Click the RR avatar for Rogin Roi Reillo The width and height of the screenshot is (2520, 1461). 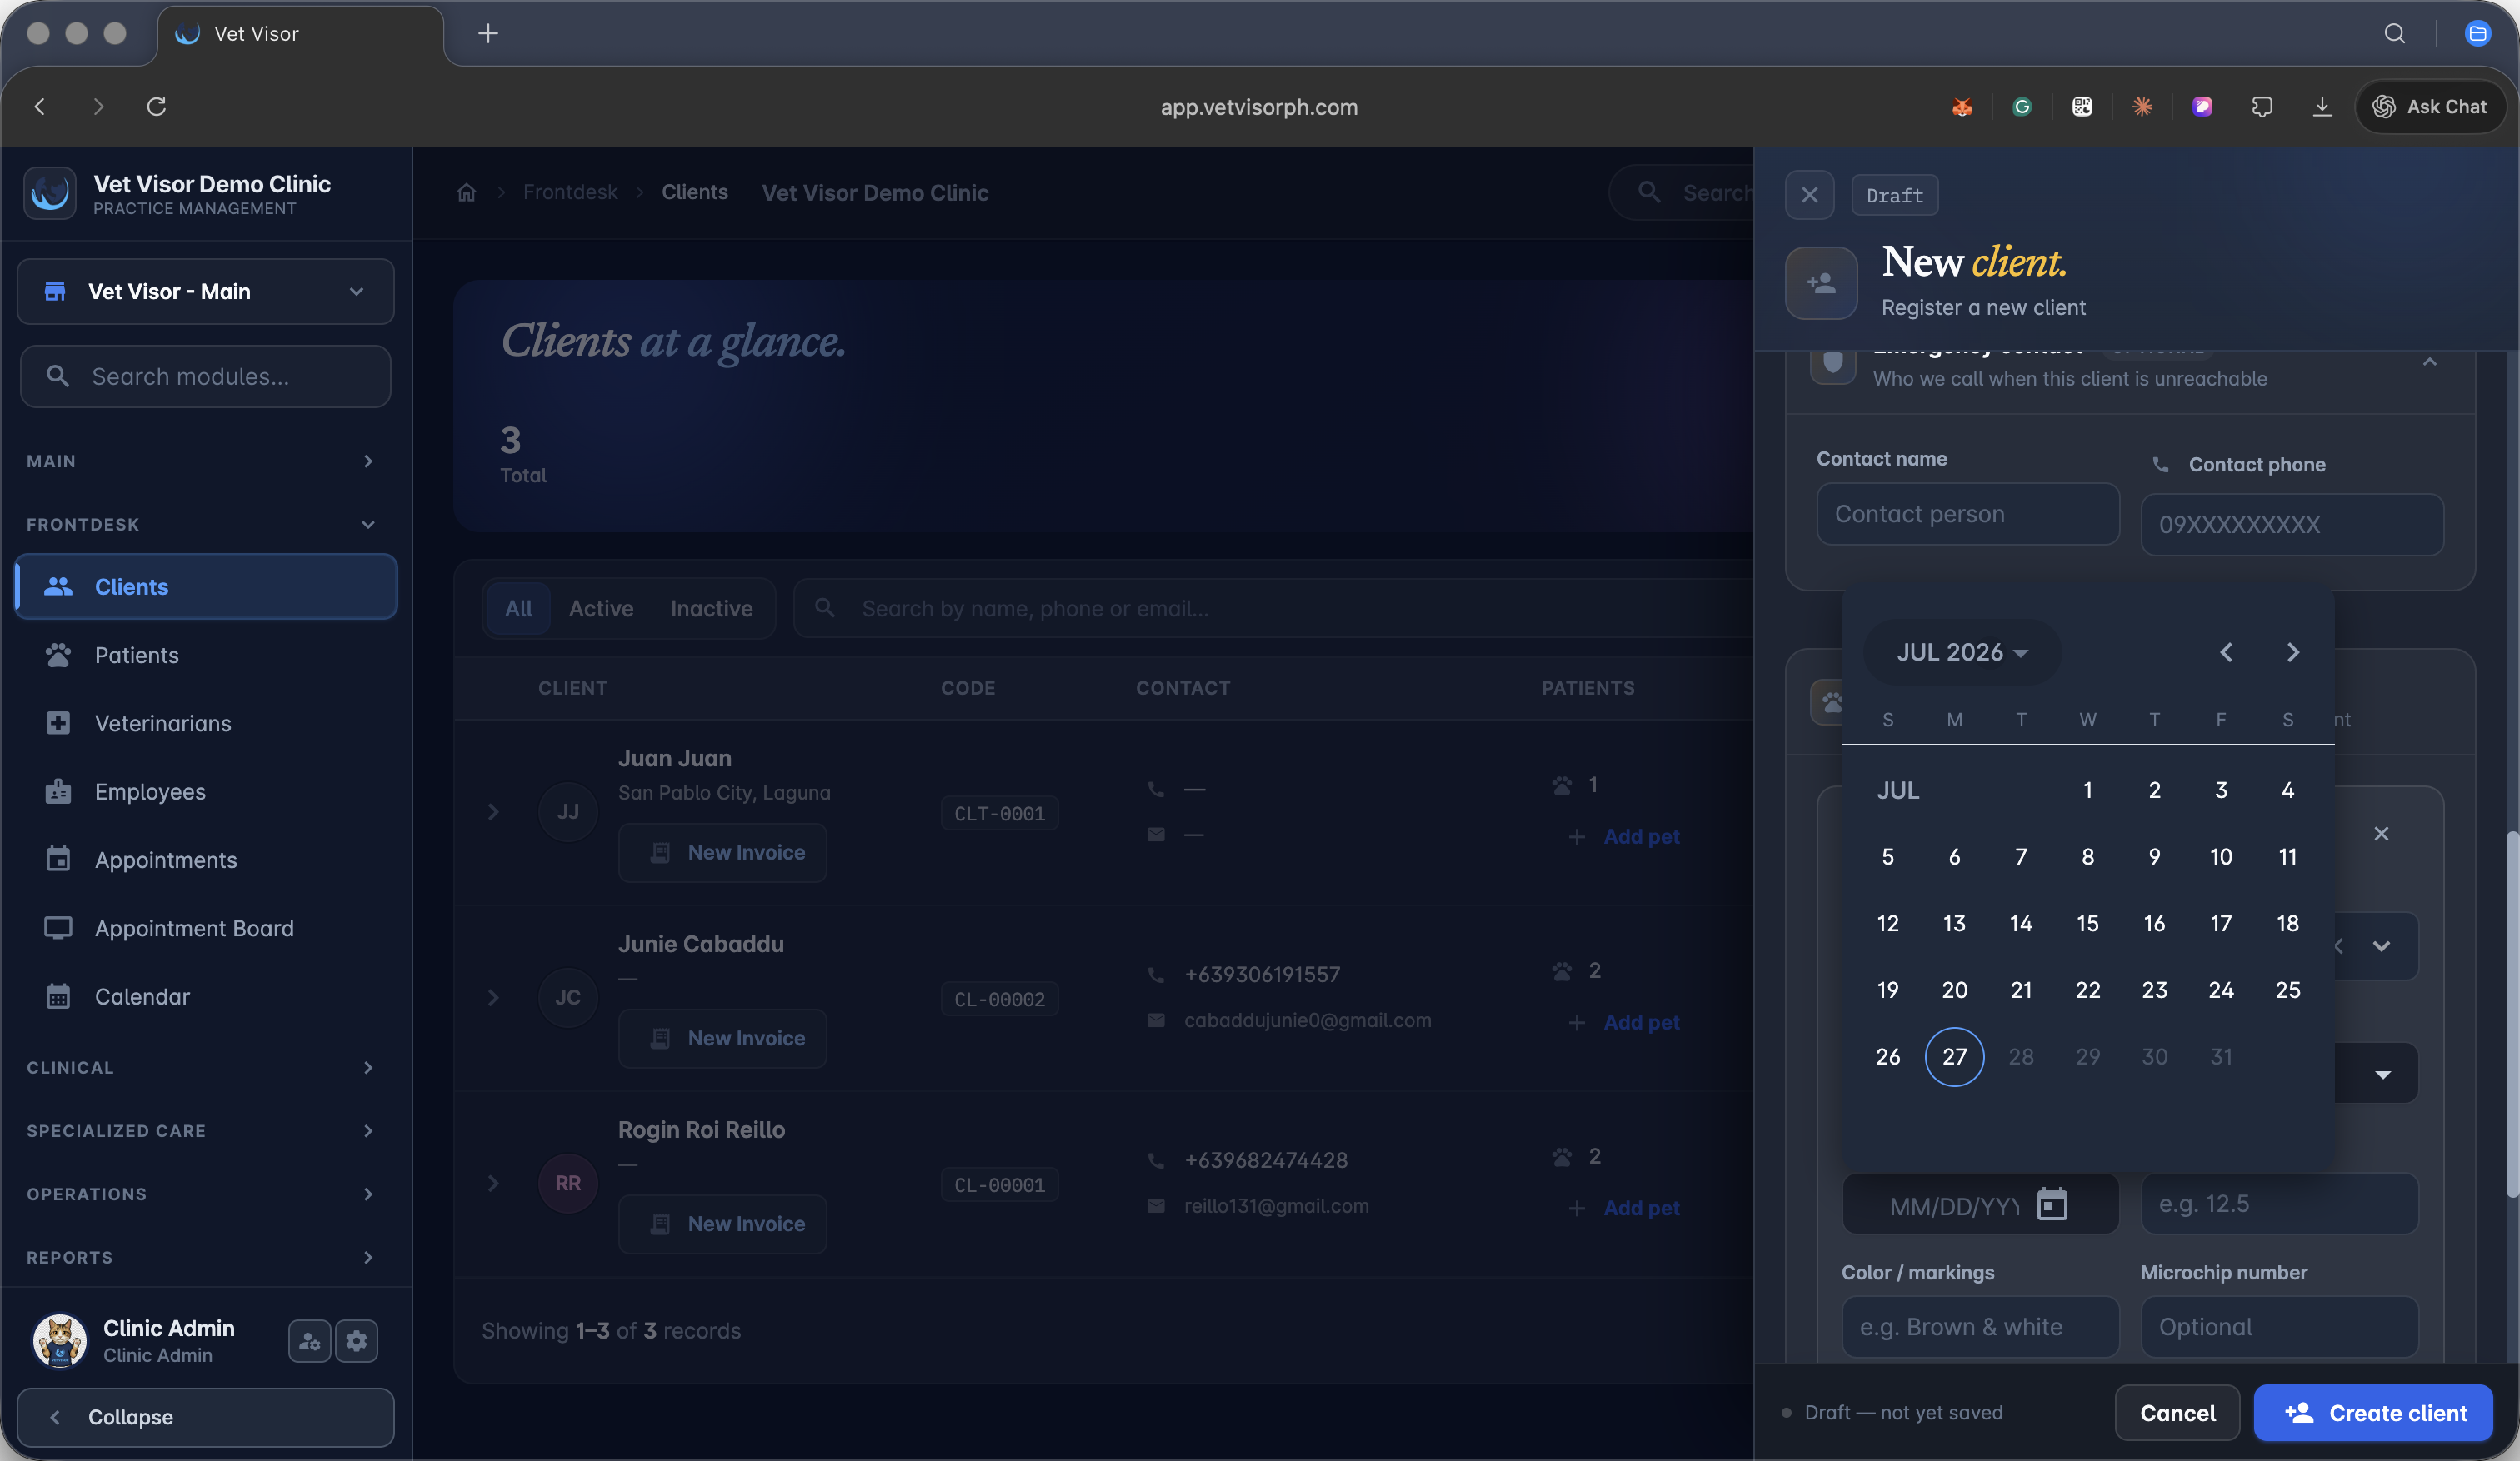click(568, 1183)
